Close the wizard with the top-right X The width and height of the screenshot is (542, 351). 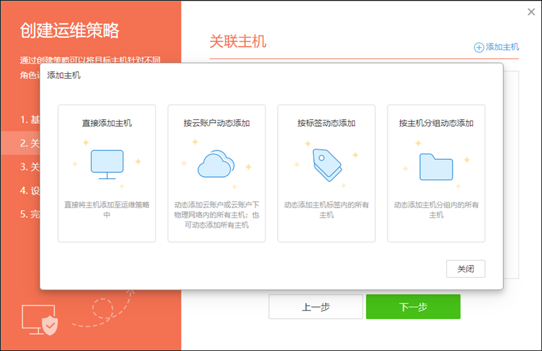pos(532,12)
